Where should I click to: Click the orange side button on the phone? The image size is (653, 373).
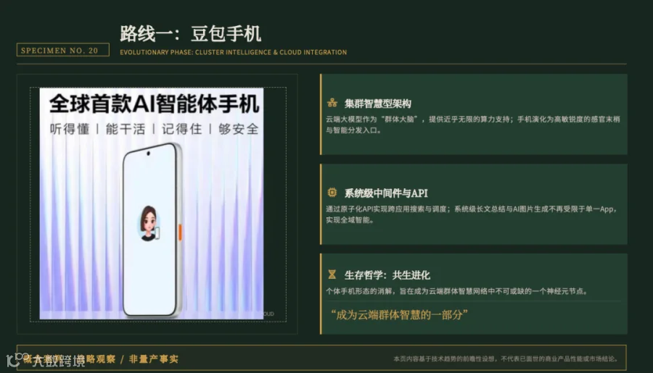coord(180,232)
